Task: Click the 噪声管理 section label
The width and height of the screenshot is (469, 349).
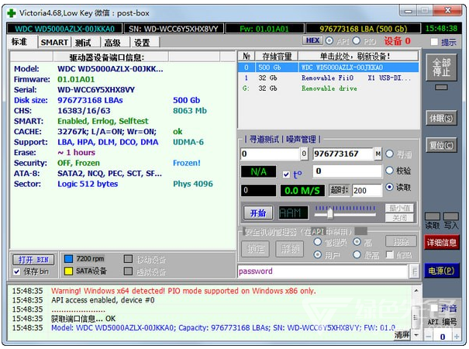Action: (x=301, y=139)
